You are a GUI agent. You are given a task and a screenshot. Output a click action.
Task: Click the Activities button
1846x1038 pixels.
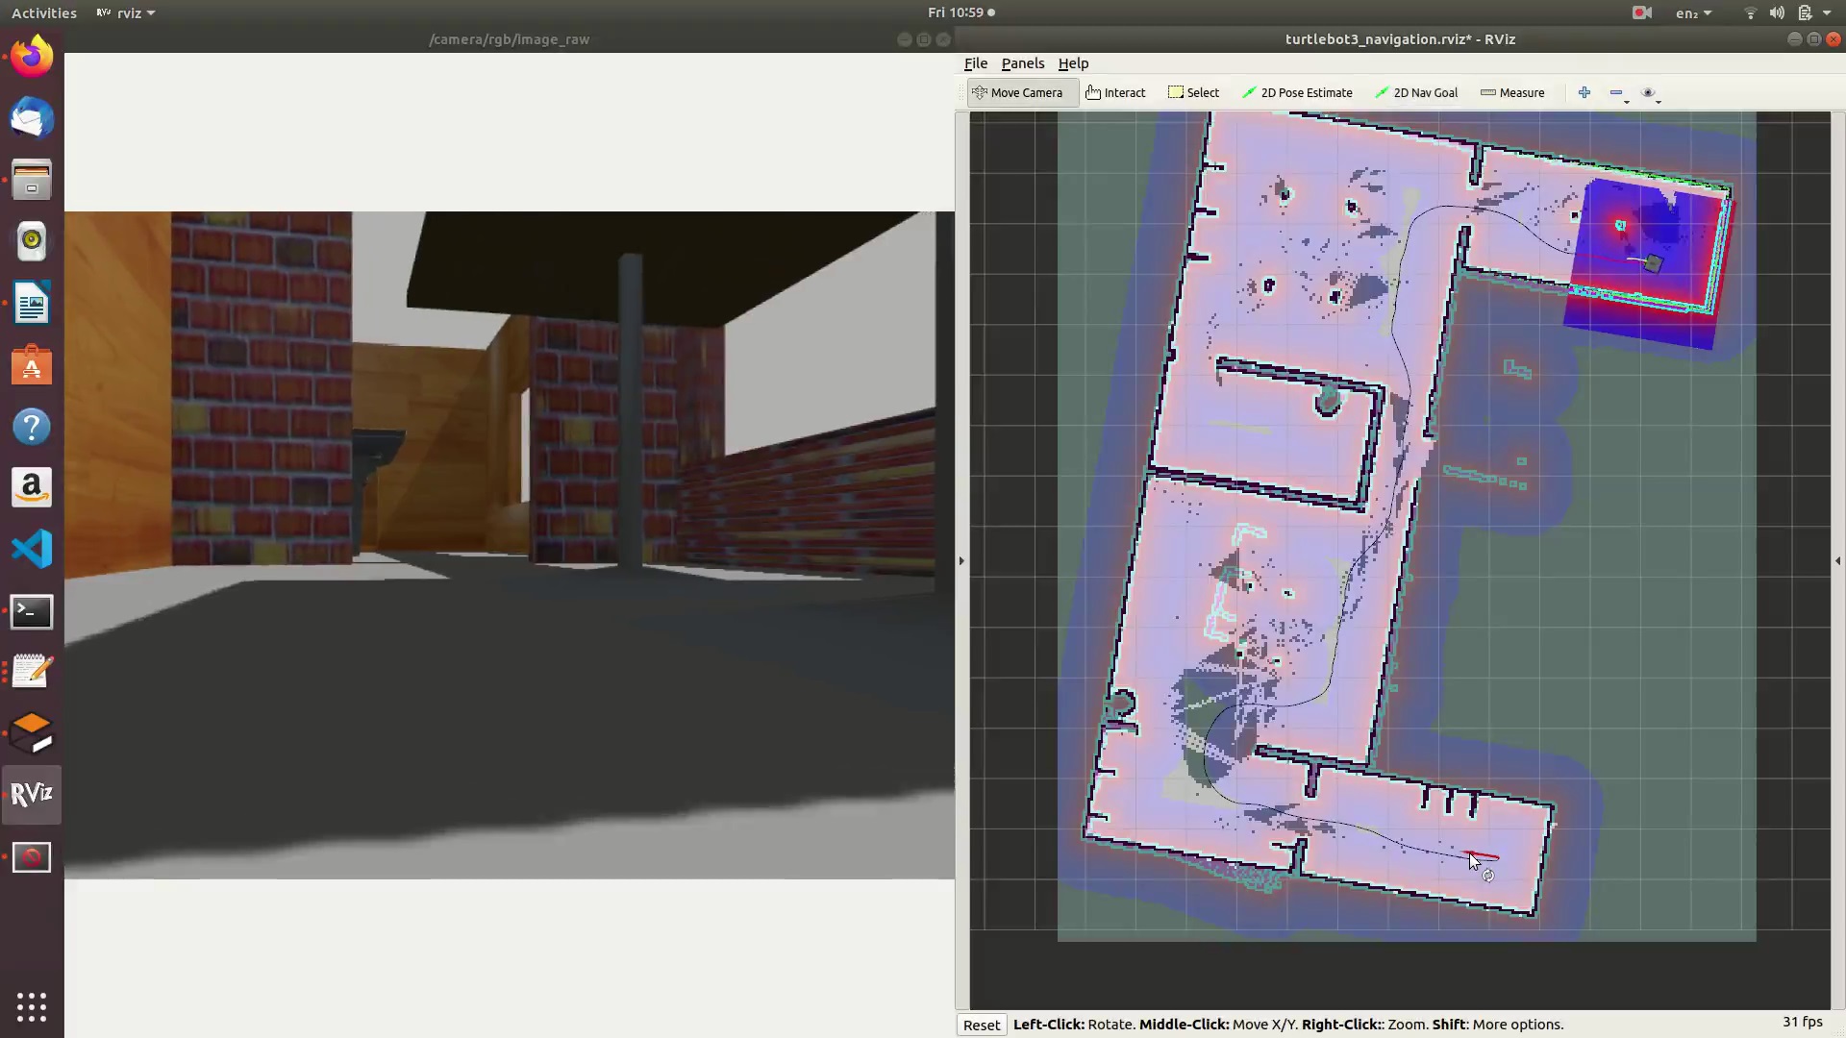pyautogui.click(x=43, y=12)
